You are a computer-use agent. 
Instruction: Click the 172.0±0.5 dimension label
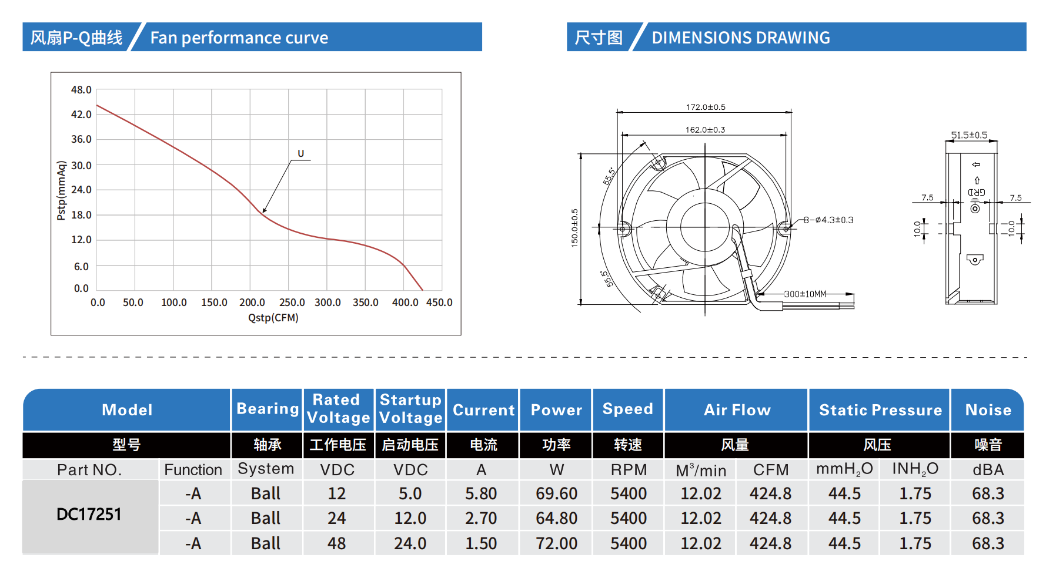pos(705,107)
